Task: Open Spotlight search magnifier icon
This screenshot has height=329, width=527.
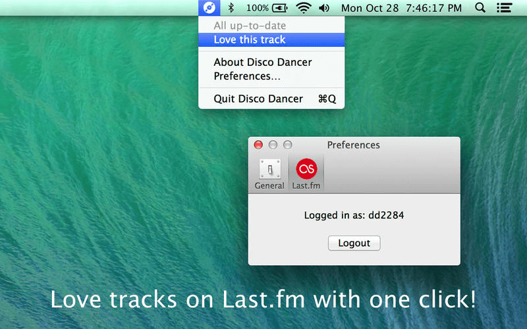Action: pyautogui.click(x=480, y=8)
